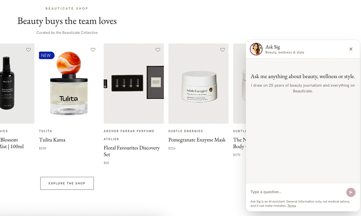Screen dimensions: 361x216
Task: Open the Tulita Kama product title
Action: pyautogui.click(x=52, y=140)
